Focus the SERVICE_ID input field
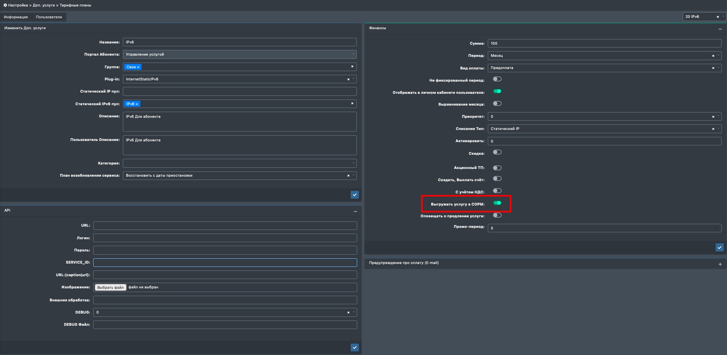Screen dimensions: 727x355 [225, 263]
